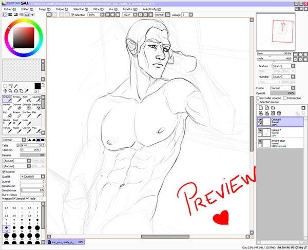Select the magic wand tool

pyautogui.click(x=16, y=86)
